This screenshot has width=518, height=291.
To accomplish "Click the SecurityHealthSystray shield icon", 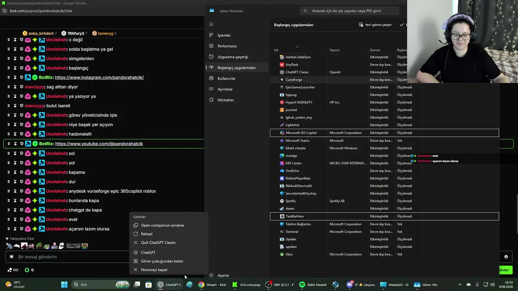I will pyautogui.click(x=282, y=193).
